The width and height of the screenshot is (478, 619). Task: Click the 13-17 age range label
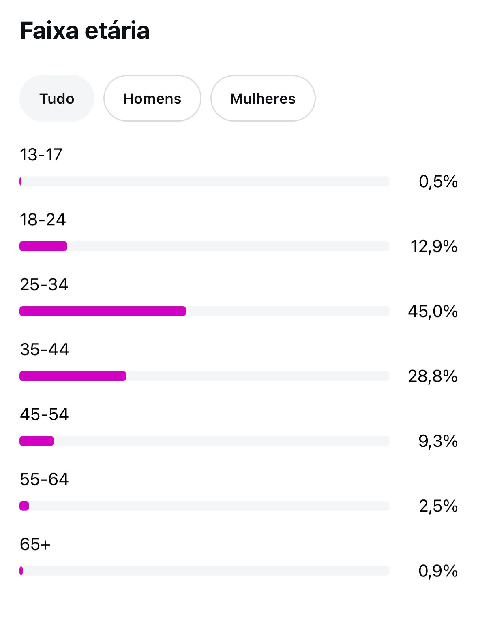pyautogui.click(x=41, y=155)
